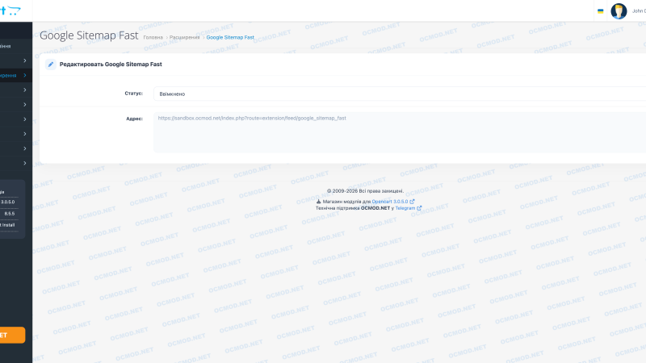Click the orange button at sidebar bottom

click(12, 335)
